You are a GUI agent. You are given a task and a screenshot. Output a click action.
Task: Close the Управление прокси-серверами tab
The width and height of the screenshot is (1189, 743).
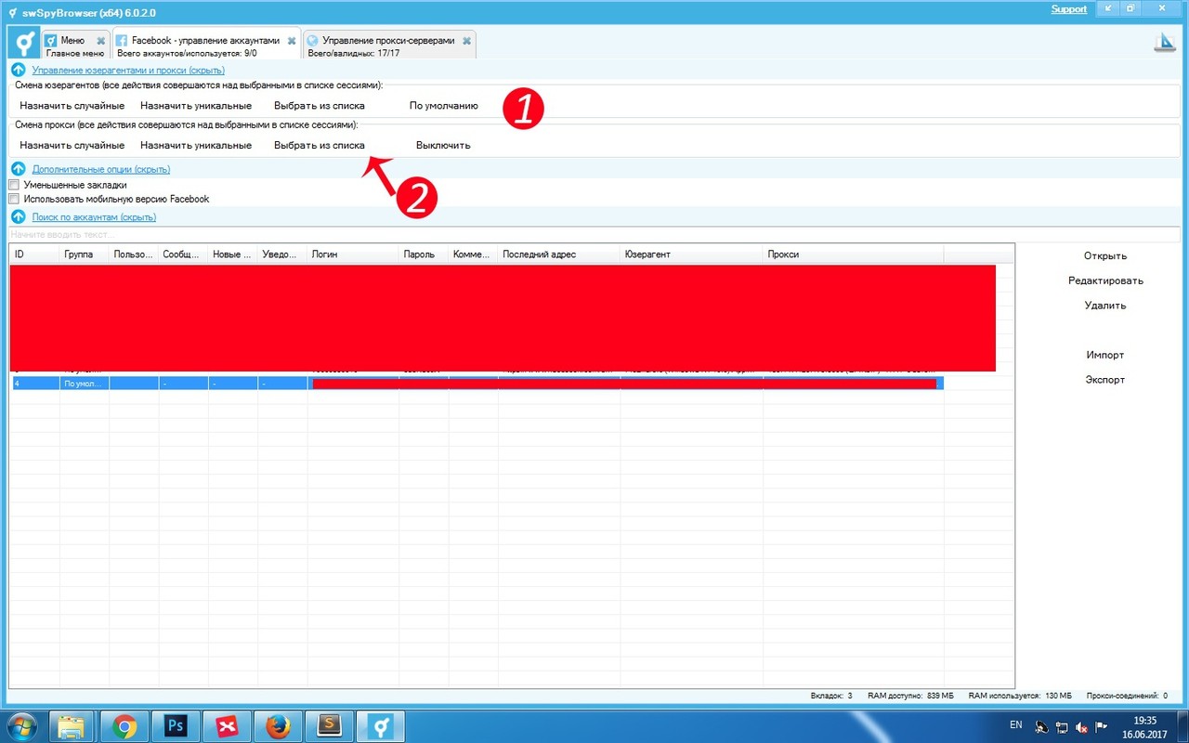(x=466, y=41)
